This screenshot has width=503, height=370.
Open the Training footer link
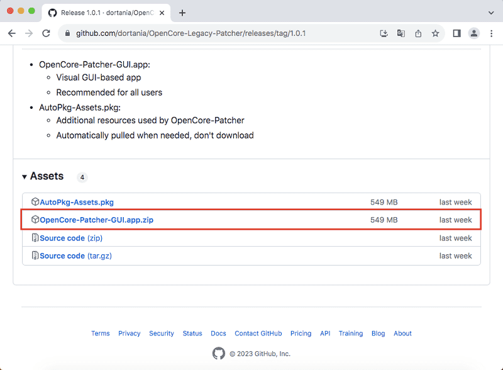pyautogui.click(x=351, y=334)
